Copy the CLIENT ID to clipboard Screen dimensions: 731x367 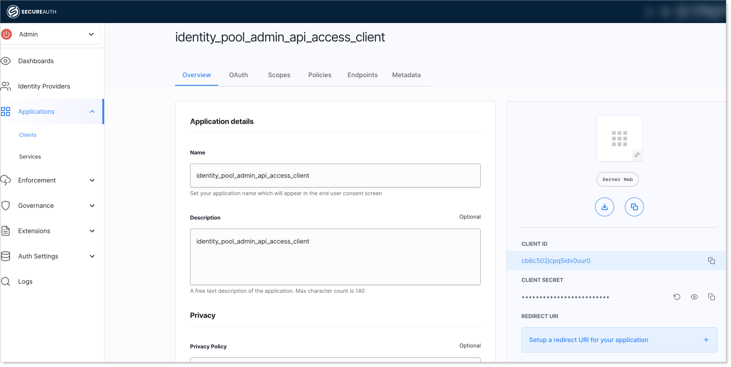712,261
